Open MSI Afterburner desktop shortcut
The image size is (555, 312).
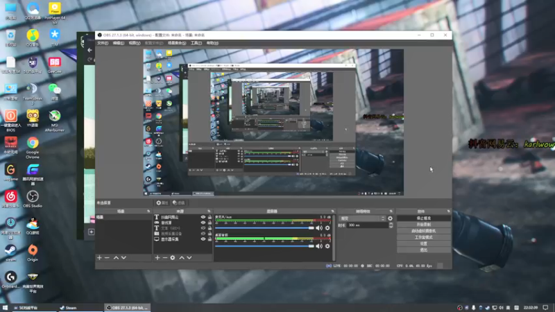[55, 121]
